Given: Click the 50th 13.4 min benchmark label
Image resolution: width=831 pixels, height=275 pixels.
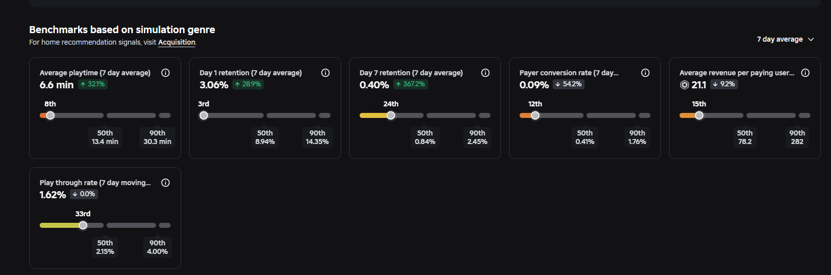Looking at the screenshot, I should 105,137.
